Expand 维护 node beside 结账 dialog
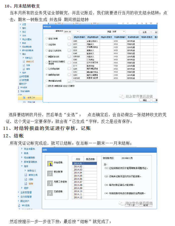The width and height of the screenshot is (175, 226). 22,188
